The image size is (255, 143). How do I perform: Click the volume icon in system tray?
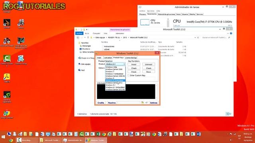pos(231,140)
